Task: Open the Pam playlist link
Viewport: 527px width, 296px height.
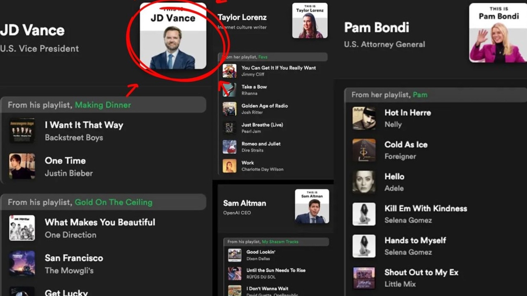Action: point(420,95)
